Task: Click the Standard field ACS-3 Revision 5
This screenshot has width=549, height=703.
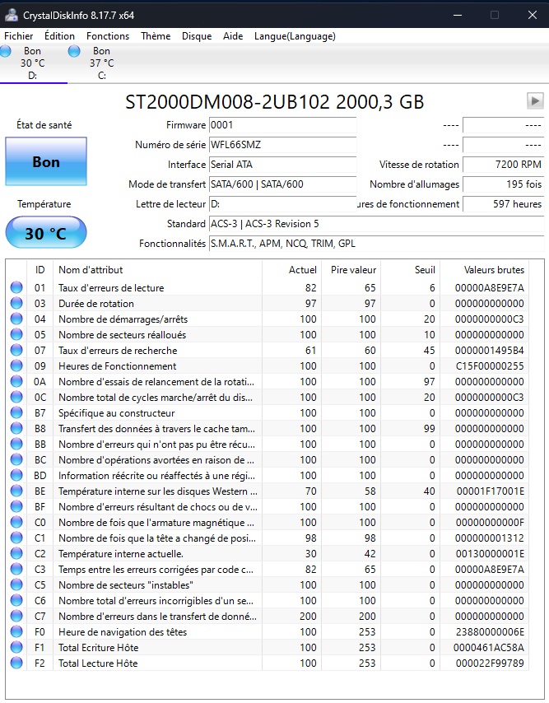Action: (376, 224)
